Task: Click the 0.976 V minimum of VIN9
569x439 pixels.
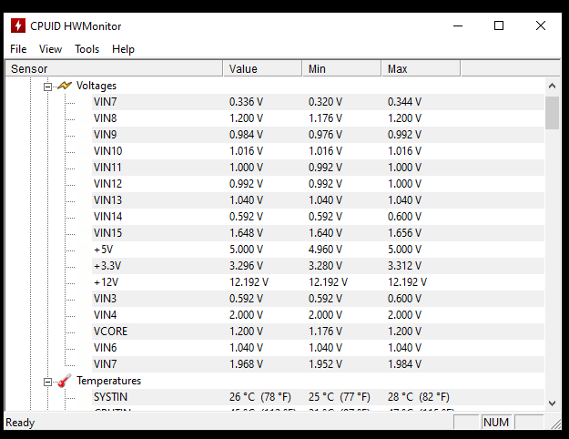Action: tap(325, 135)
